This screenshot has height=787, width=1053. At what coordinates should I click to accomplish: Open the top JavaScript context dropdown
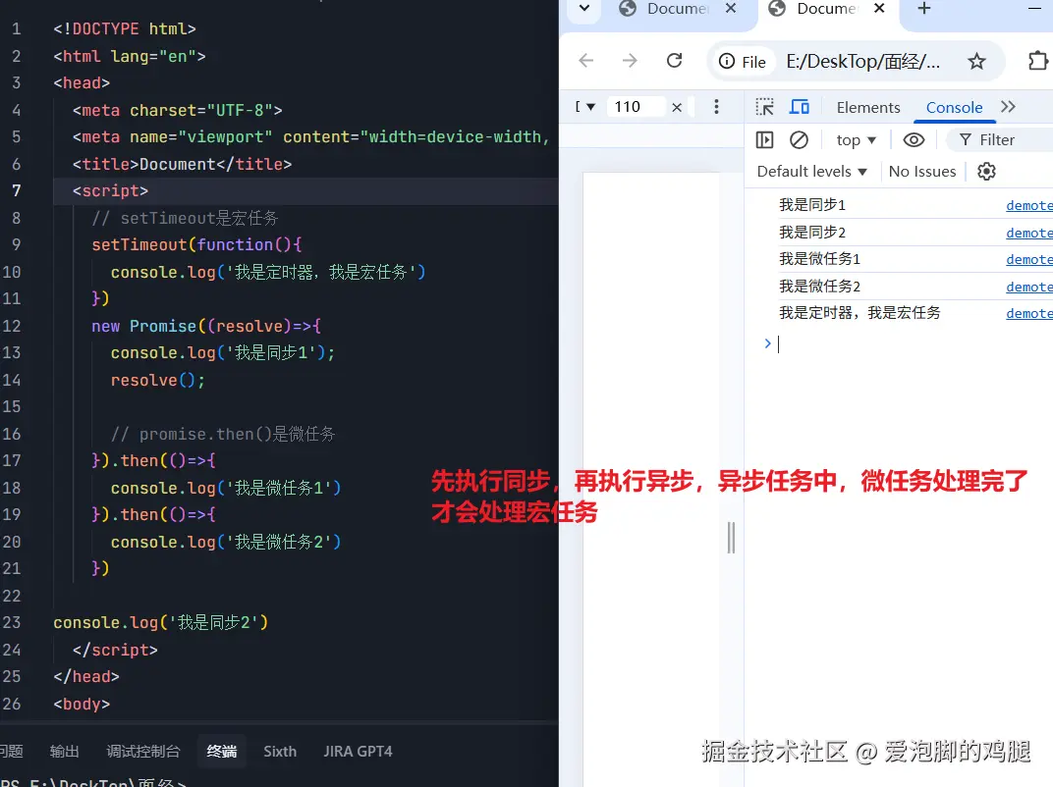point(856,140)
